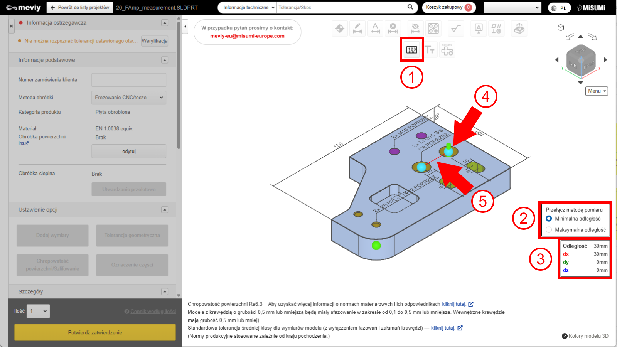Click the isometric cube view icon

(561, 28)
